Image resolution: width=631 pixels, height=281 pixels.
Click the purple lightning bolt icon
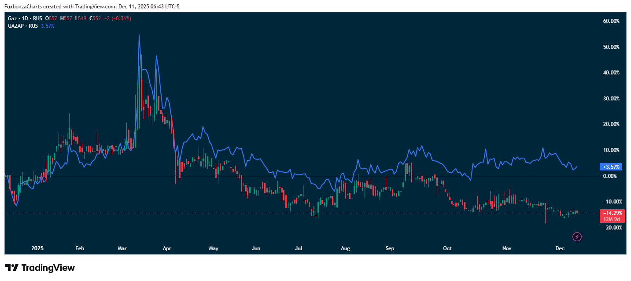click(577, 237)
